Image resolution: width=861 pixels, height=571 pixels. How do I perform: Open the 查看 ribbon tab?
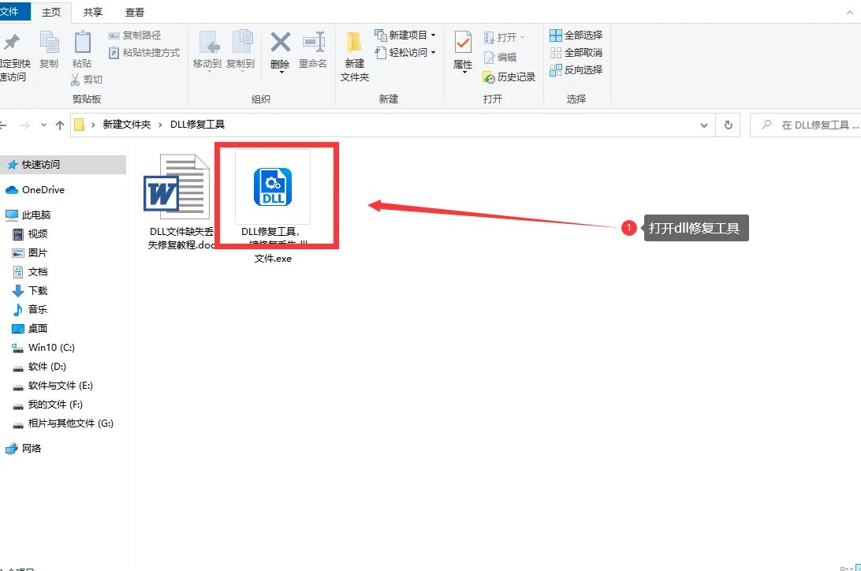coord(135,12)
